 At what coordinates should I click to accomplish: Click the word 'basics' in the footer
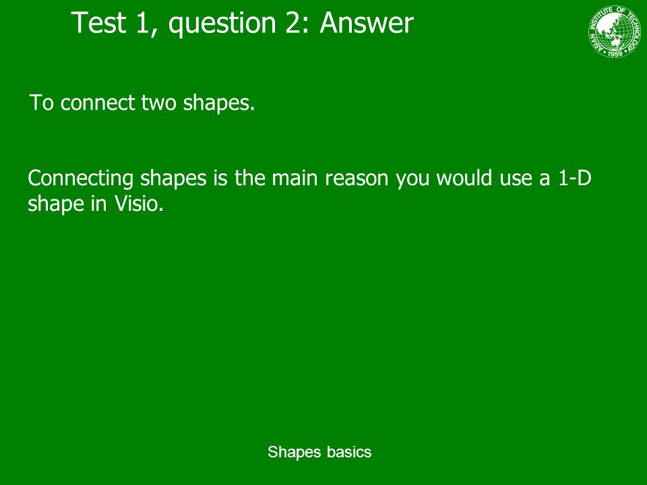point(349,452)
